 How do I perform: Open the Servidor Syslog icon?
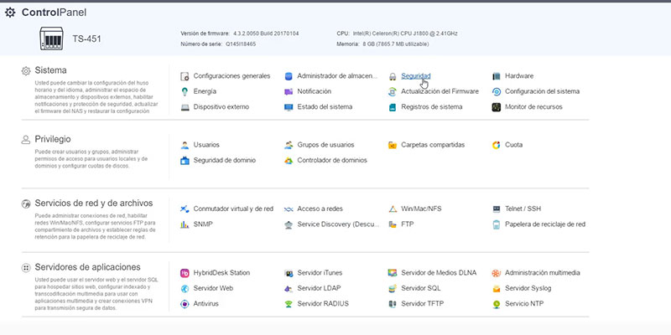[x=497, y=288]
